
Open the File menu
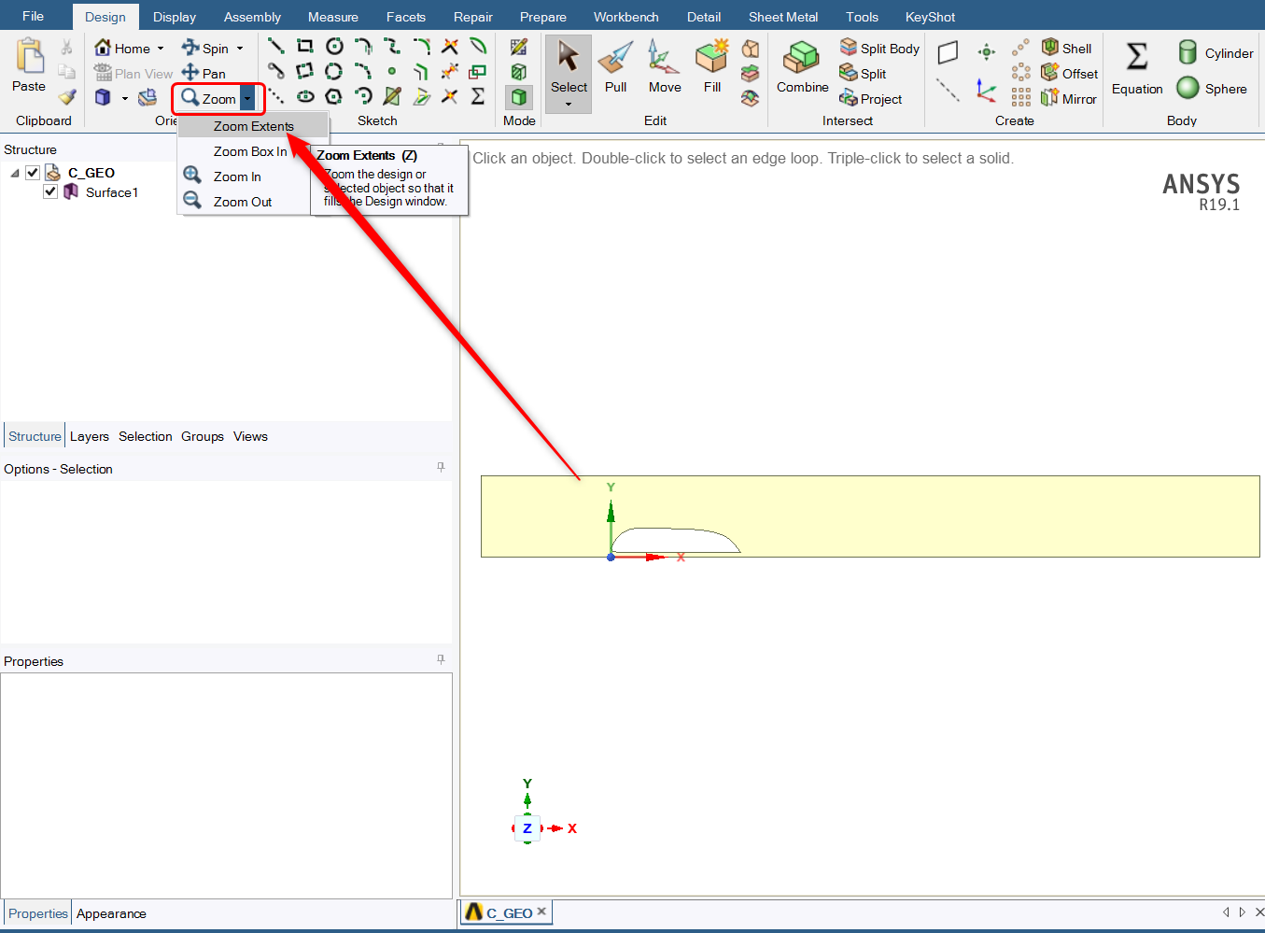(33, 16)
